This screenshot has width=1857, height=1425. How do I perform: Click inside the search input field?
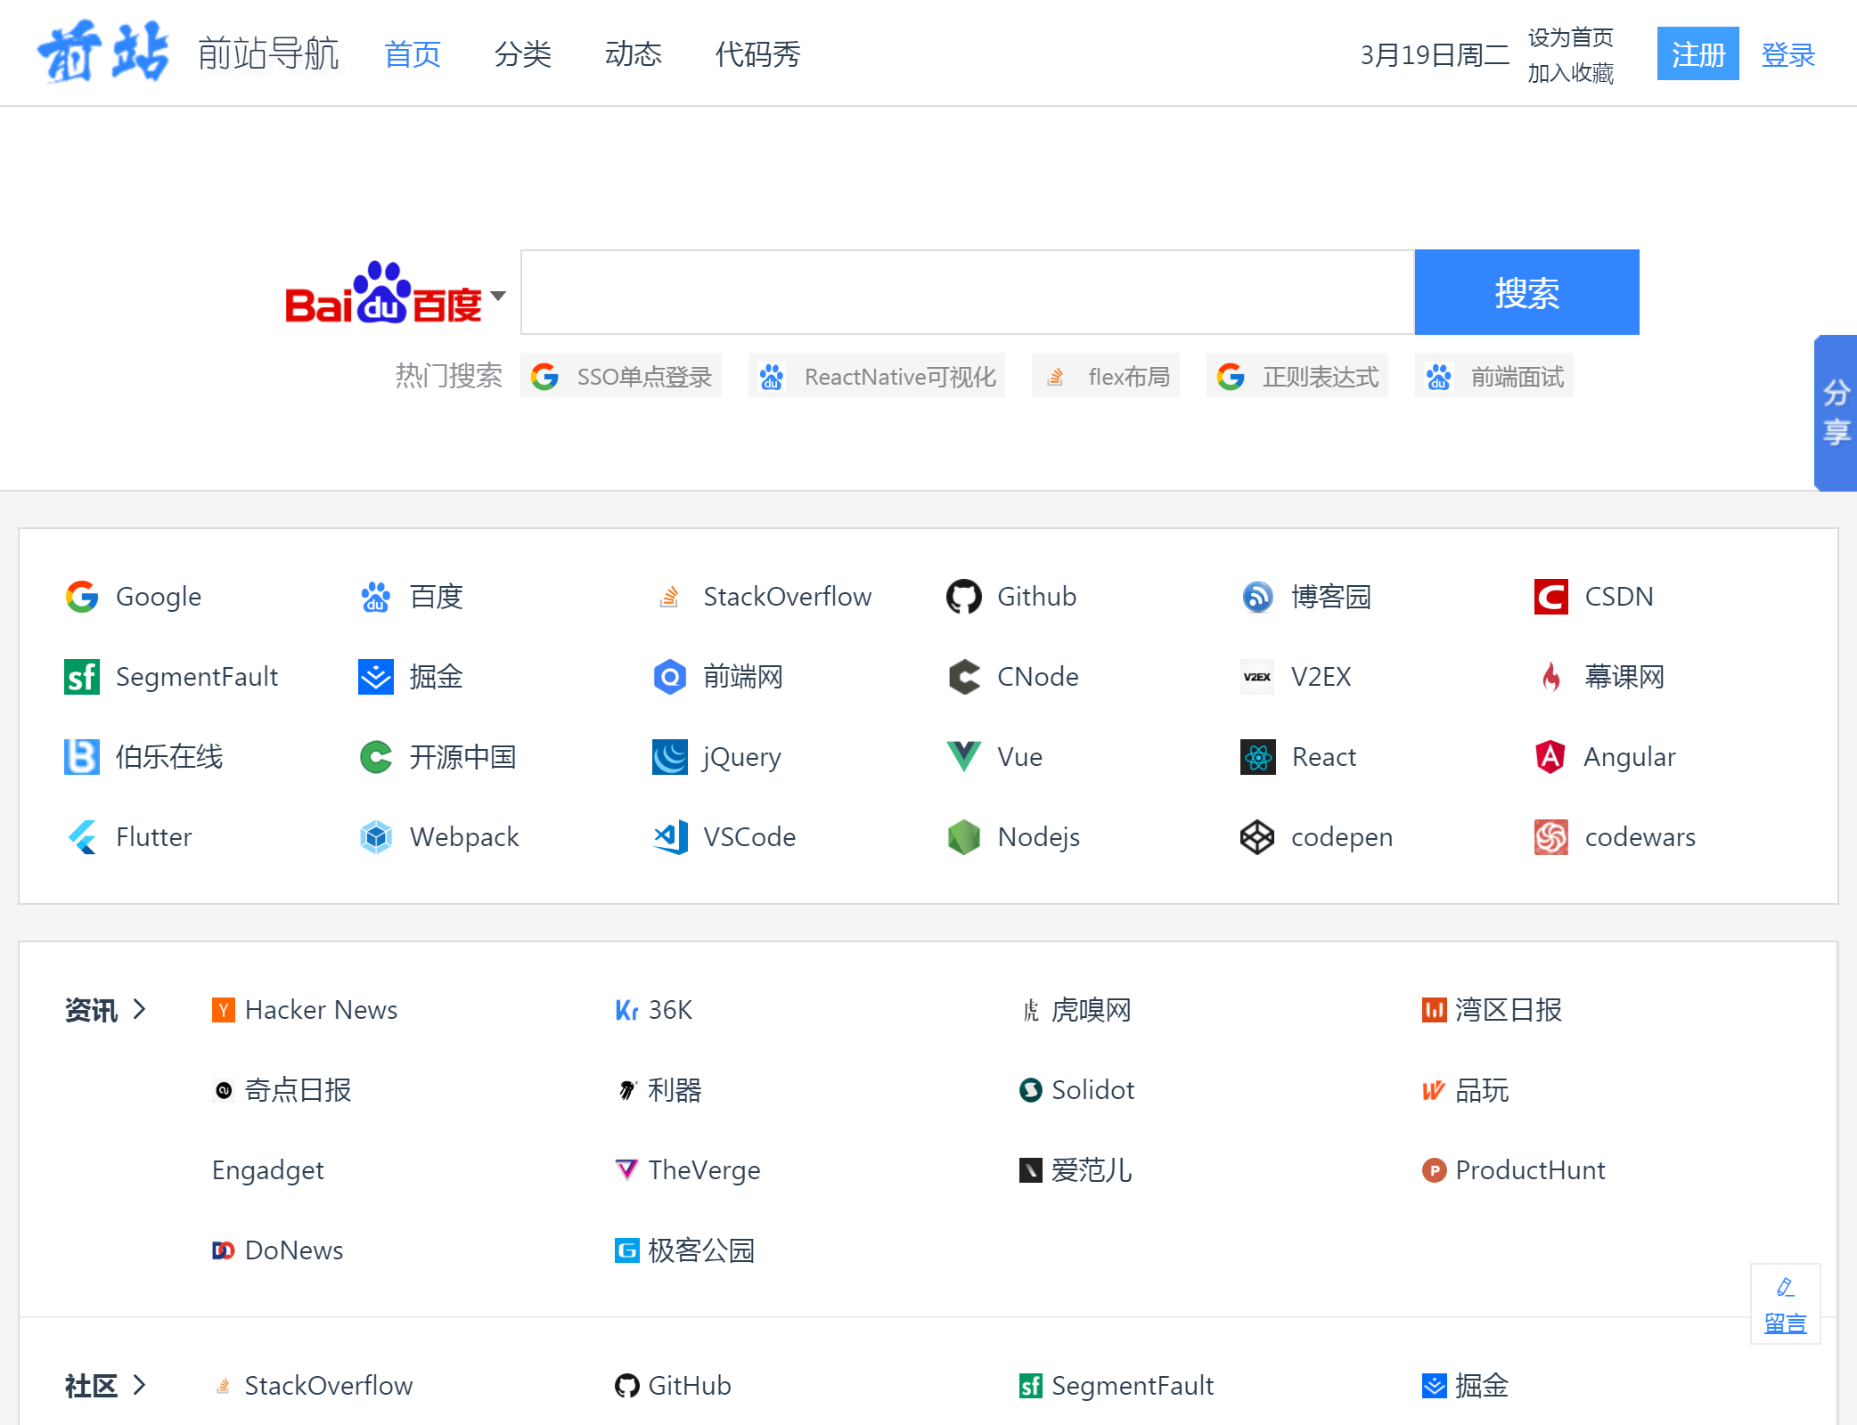(962, 292)
